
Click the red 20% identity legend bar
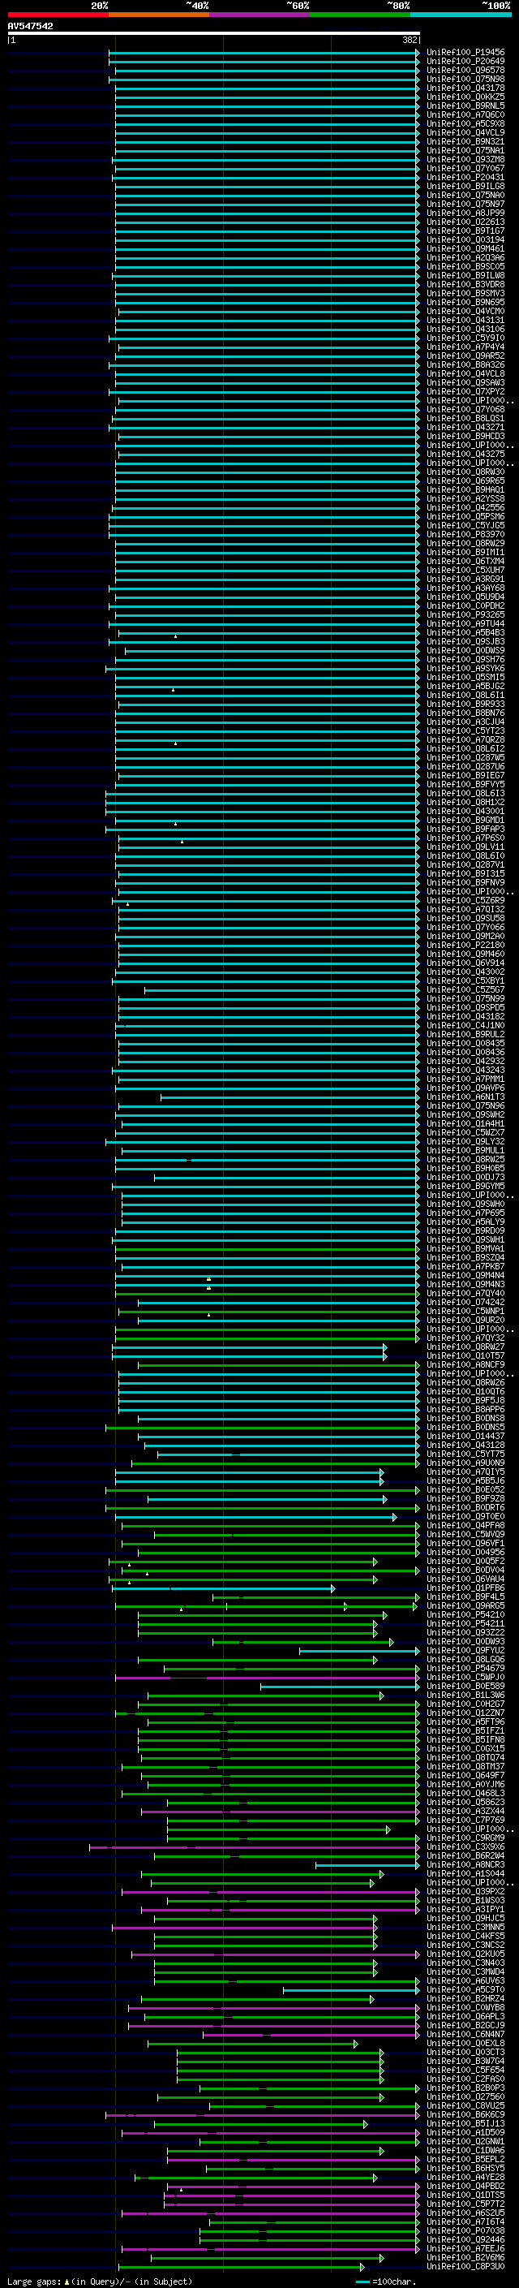coord(58,15)
